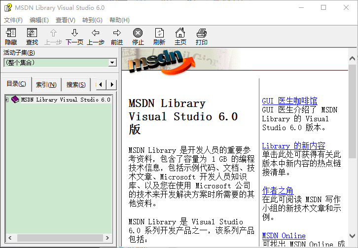
Task: Click the content pane vertical scrollbar thumb
Action: 352,111
